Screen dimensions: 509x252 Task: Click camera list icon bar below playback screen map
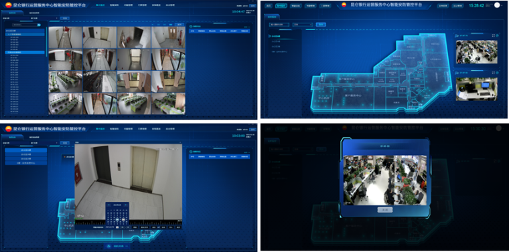[117, 247]
